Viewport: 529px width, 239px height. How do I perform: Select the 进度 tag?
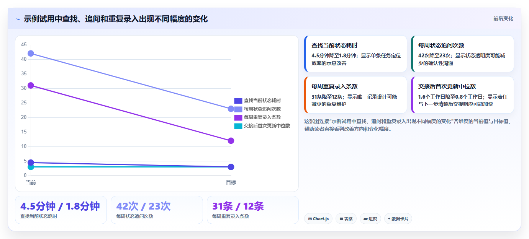click(x=370, y=219)
